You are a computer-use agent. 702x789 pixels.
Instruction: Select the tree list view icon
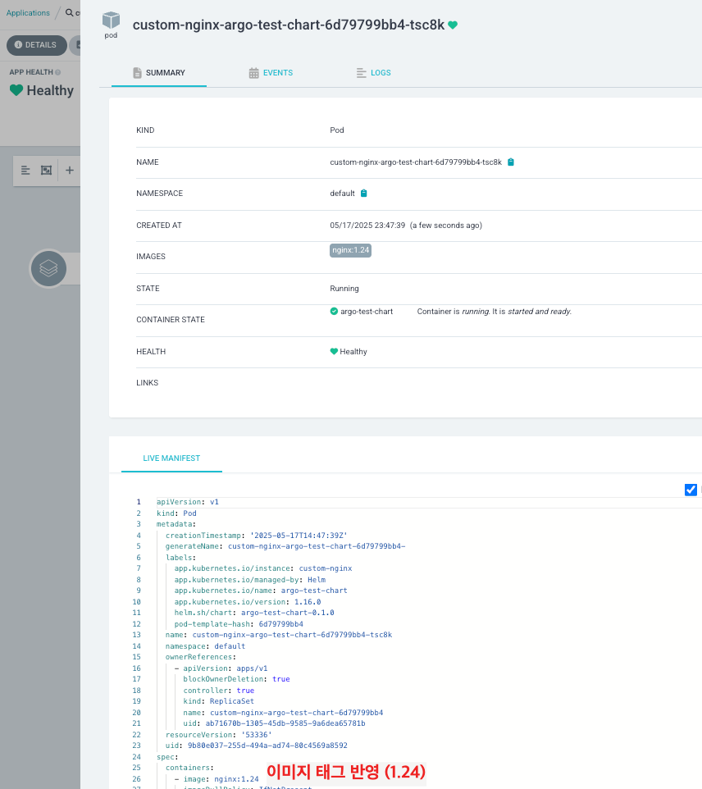25,170
